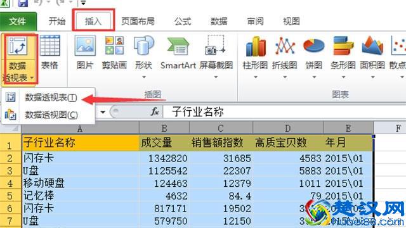406x228 pixels.
Task: Expand the 饼图 dropdown arrow
Action: click(314, 77)
